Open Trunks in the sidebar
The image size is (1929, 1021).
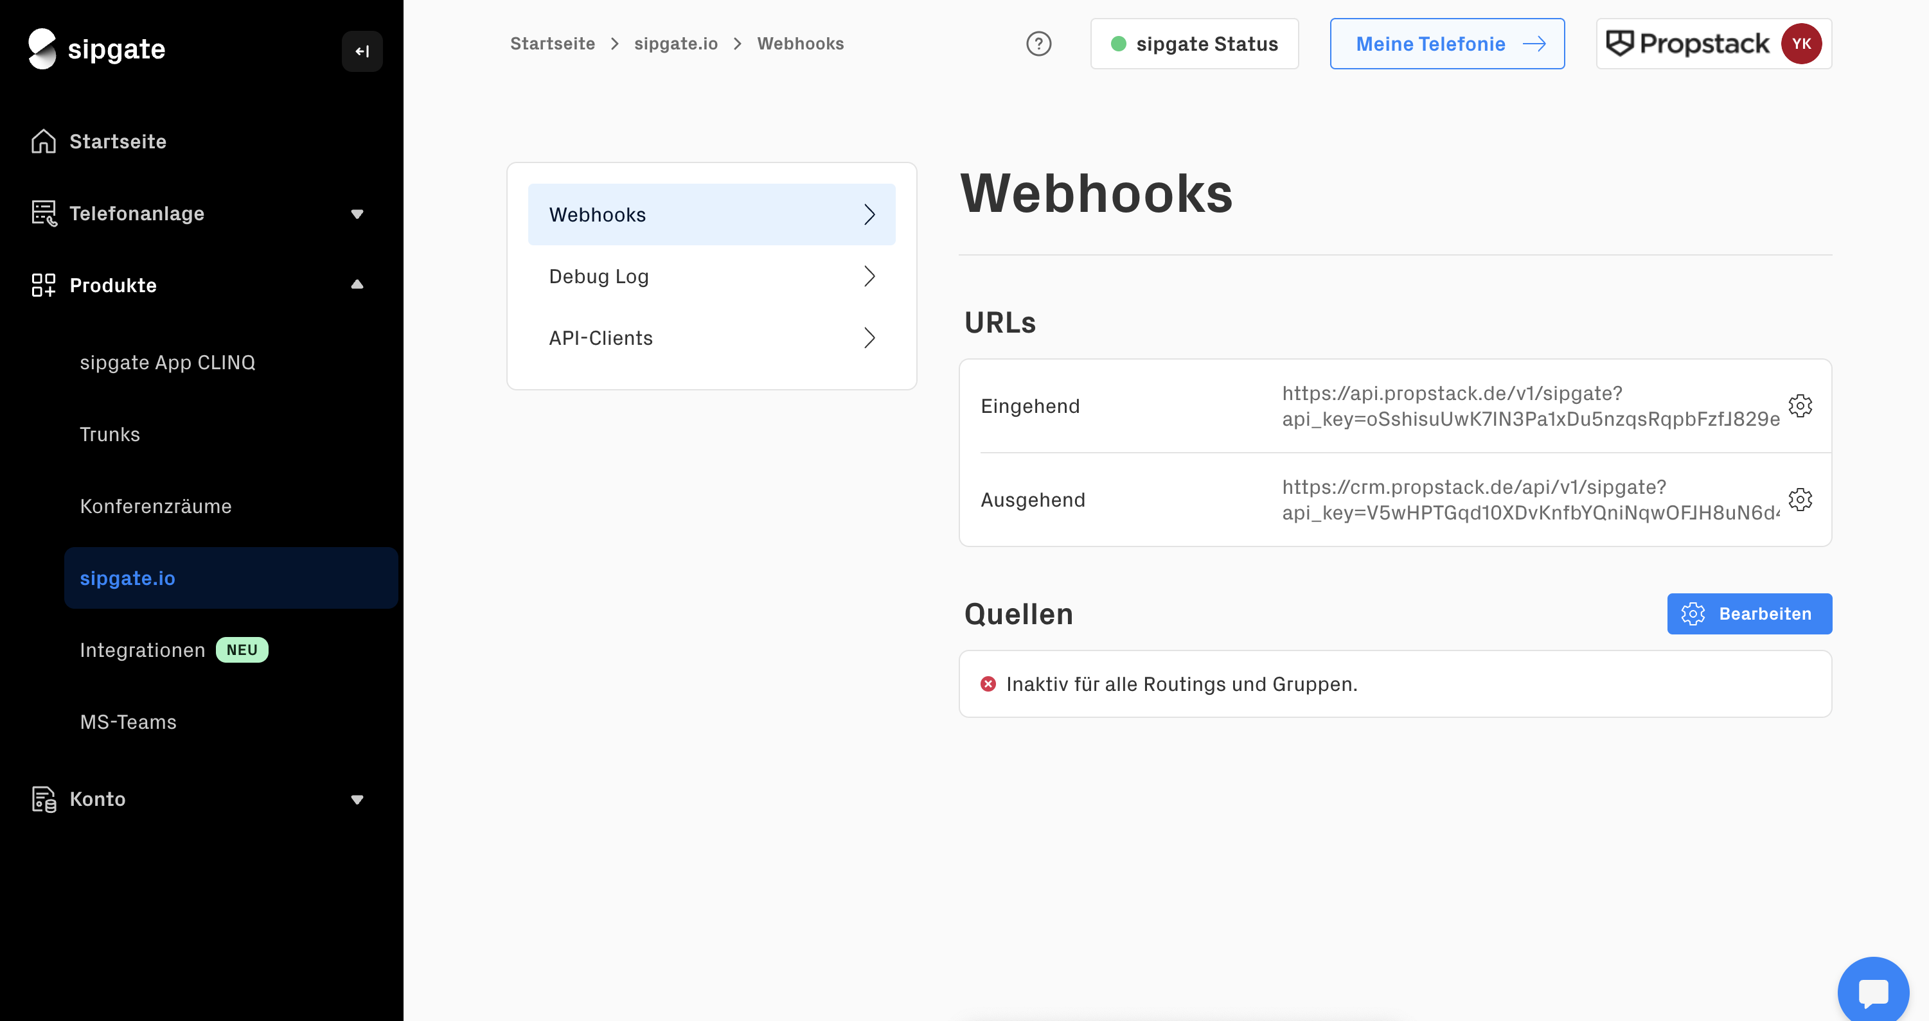click(x=110, y=434)
